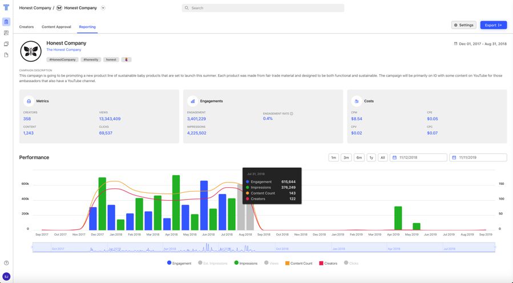The height and width of the screenshot is (283, 513).
Task: Click the blue Export button
Action: click(x=494, y=25)
